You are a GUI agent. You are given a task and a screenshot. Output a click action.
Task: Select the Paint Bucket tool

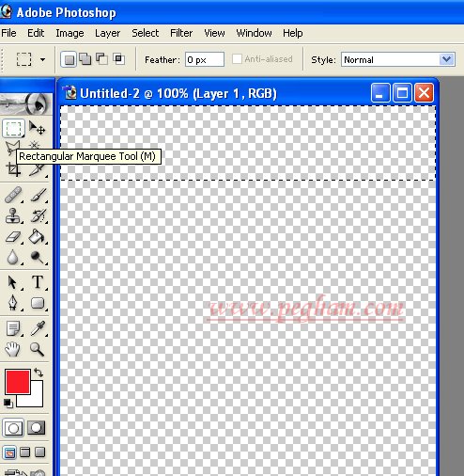(37, 237)
